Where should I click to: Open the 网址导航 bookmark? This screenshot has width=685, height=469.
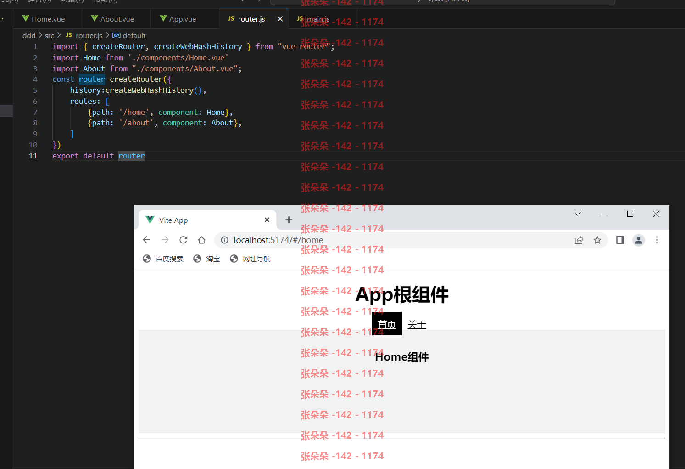(x=250, y=259)
